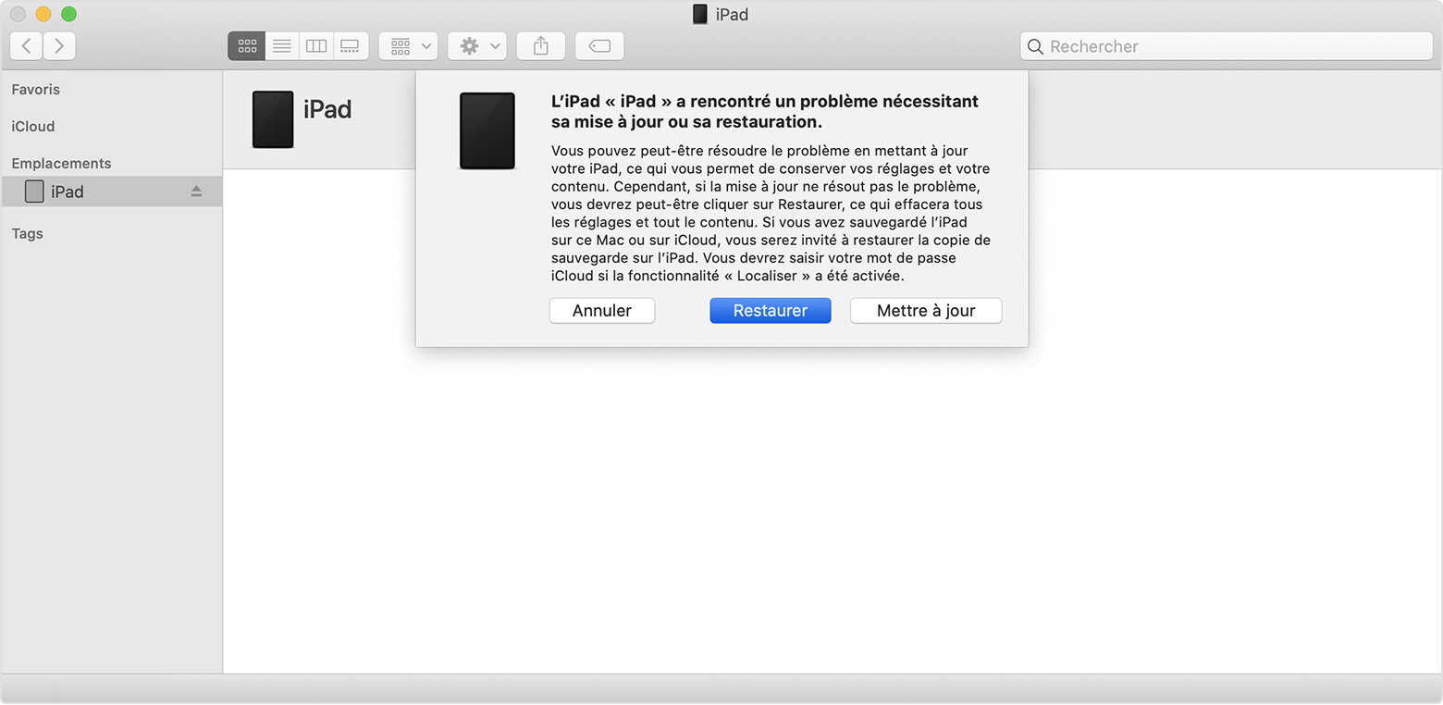
Task: Open the group-by arrangement dropdown
Action: click(408, 46)
